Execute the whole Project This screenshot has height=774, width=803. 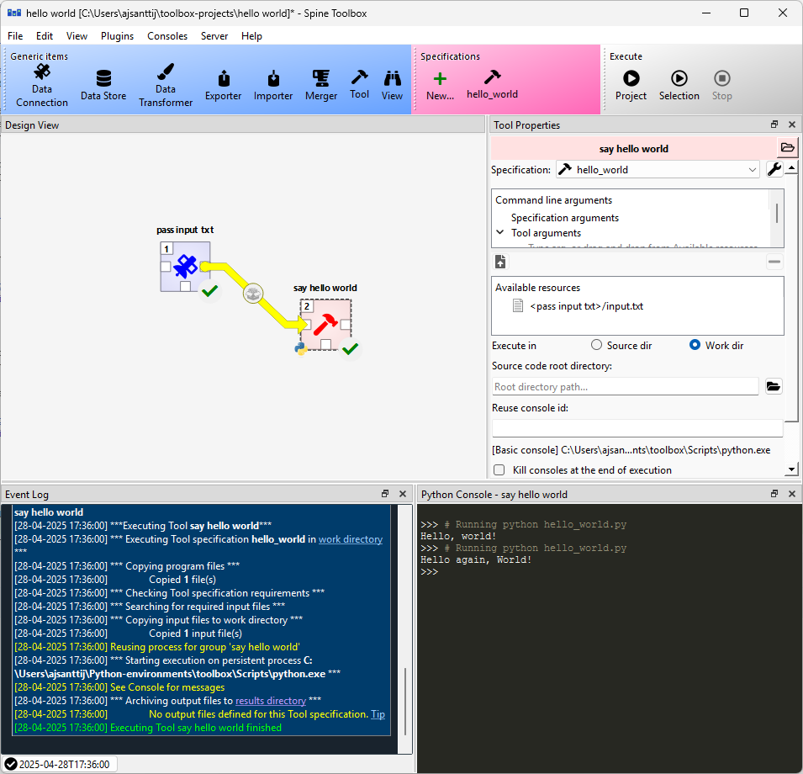[631, 78]
